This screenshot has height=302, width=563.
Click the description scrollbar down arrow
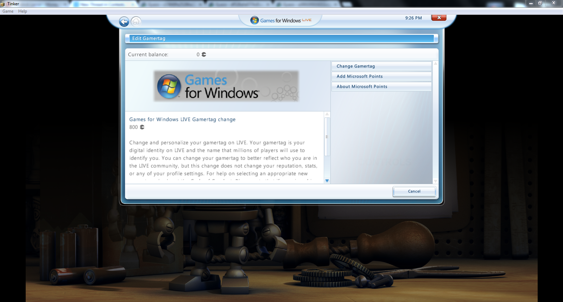[327, 181]
